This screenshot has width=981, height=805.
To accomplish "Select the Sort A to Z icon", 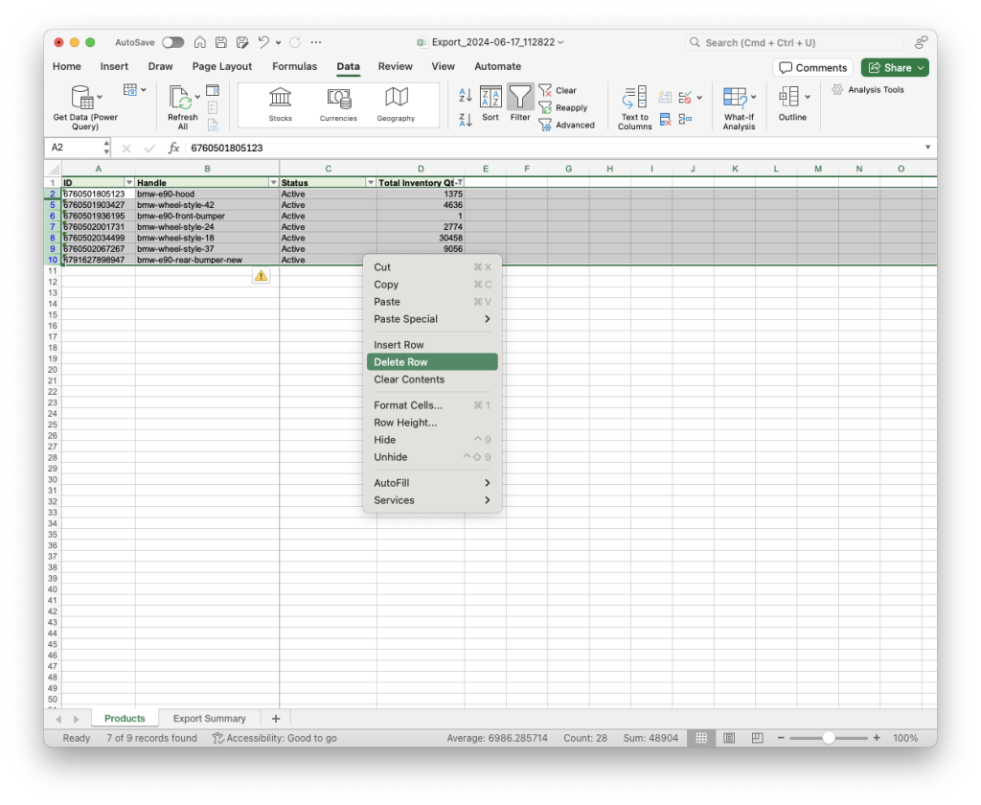I will [x=464, y=97].
